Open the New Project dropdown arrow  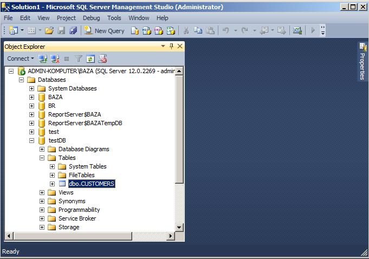tap(22, 30)
